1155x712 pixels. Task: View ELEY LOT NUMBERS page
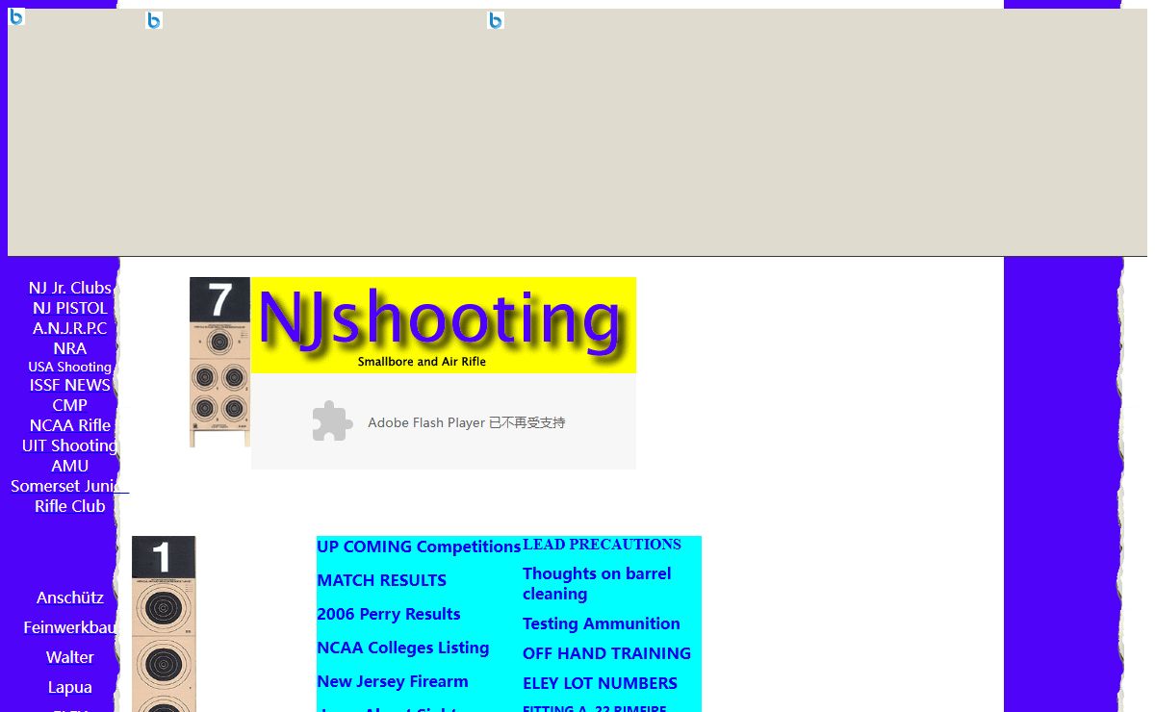pos(600,683)
